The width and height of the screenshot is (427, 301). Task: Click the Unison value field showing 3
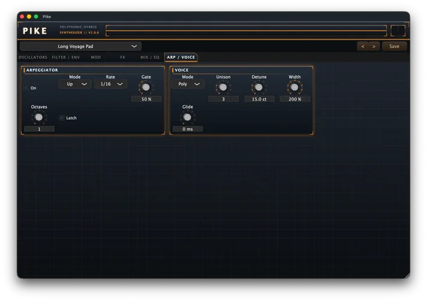pos(223,99)
